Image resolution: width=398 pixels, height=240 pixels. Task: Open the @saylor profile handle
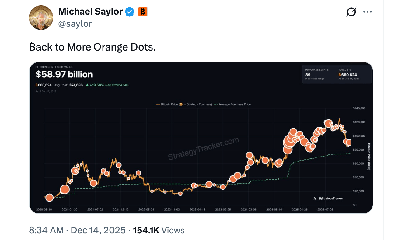coord(75,23)
